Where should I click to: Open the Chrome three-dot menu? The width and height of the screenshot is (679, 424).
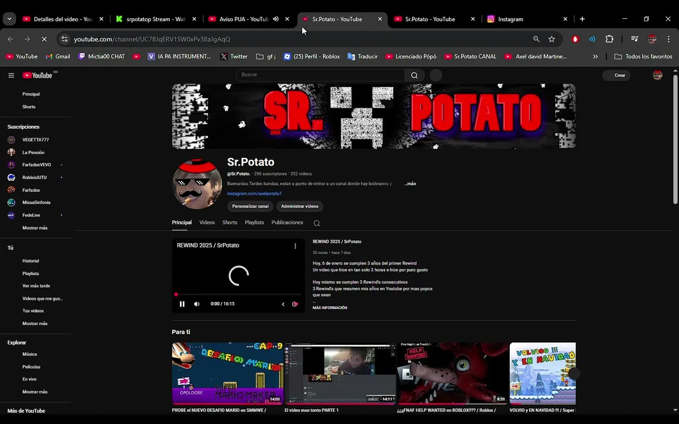click(668, 39)
